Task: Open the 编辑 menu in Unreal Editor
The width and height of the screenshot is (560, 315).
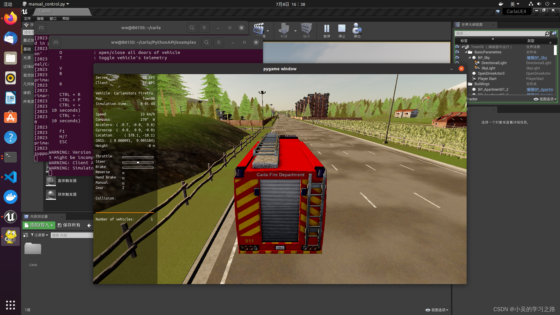Action: coord(40,19)
